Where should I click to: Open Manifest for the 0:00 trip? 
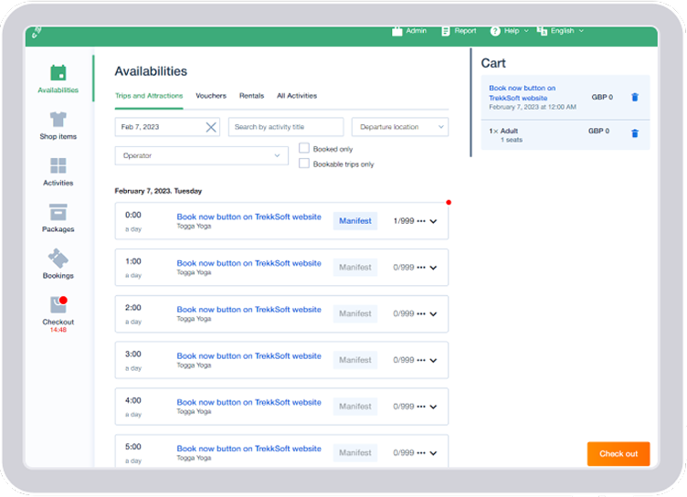pos(355,221)
